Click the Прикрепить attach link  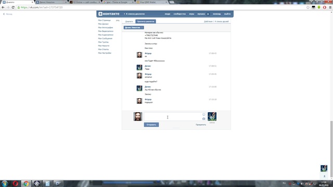coord(201,125)
